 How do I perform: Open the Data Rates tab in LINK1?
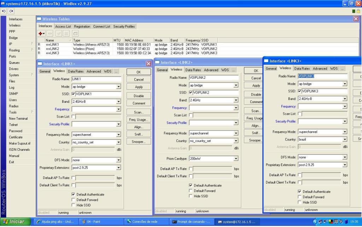(x=76, y=71)
